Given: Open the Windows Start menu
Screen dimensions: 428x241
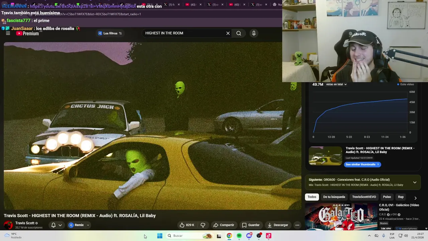Looking at the screenshot, I should pyautogui.click(x=159, y=236).
